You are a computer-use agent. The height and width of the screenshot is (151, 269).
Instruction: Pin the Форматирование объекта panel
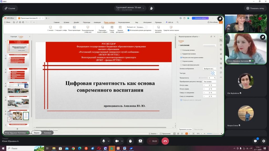tap(211, 36)
